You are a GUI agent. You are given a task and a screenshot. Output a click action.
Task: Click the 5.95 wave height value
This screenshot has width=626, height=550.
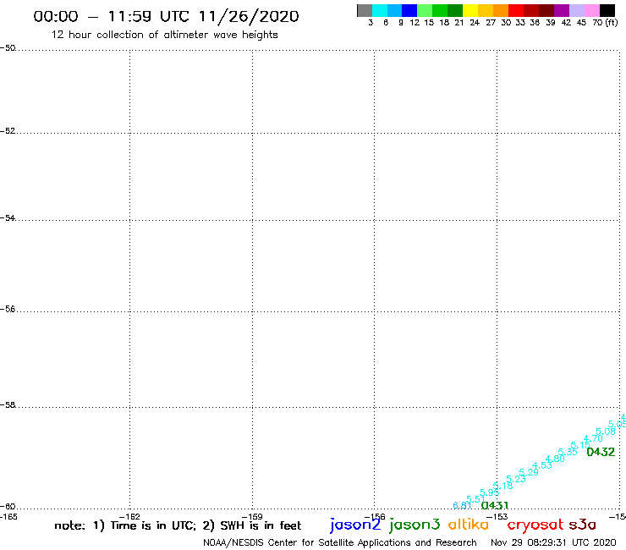tap(489, 492)
